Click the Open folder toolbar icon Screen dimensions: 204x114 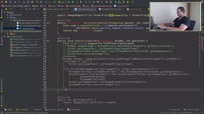pos(2,2)
